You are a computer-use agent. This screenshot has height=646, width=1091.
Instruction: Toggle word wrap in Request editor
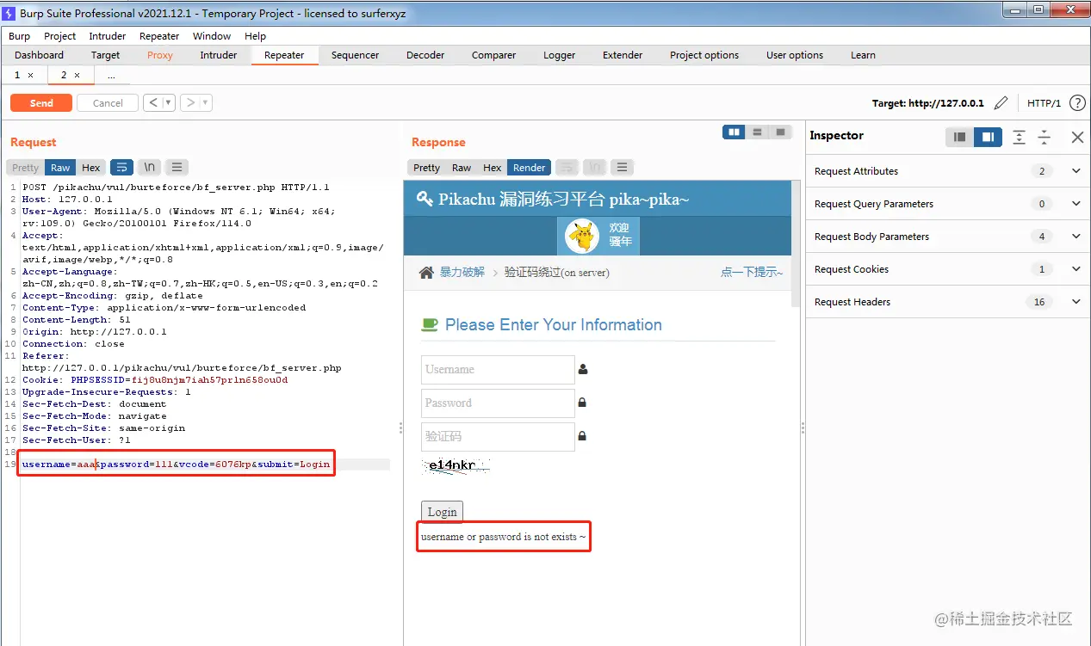coord(121,168)
